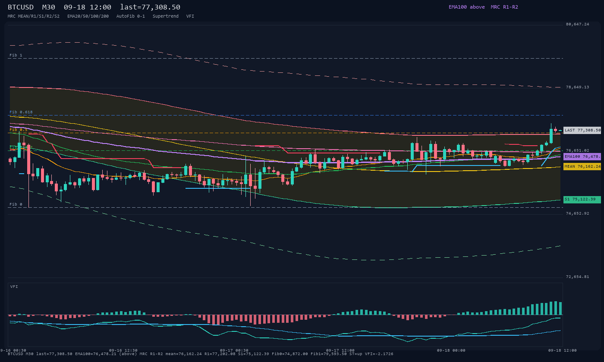This screenshot has height=362, width=604.
Task: Click the 'AutoFib 0-1' legend entry
Action: click(131, 16)
